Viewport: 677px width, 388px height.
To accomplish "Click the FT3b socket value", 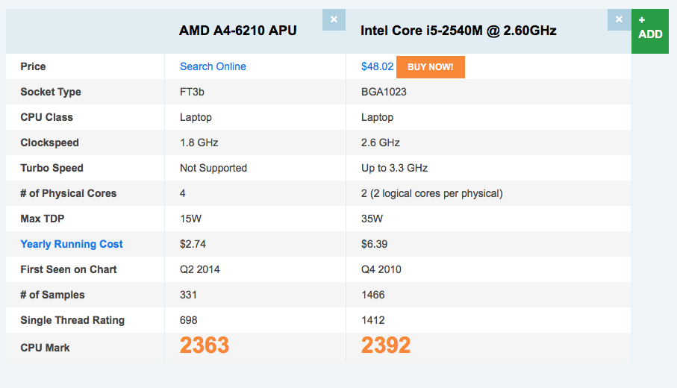I will (x=193, y=92).
